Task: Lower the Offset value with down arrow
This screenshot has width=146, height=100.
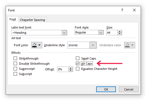Action: [71, 70]
